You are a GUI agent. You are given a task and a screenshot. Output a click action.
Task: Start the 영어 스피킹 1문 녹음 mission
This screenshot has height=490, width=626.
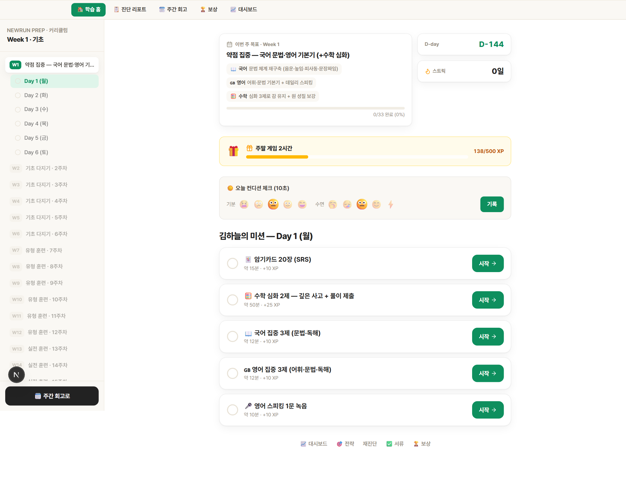(x=488, y=410)
